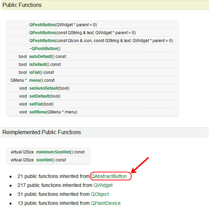Screen dimensions: 209x210
Task: Click the text '13 public functions inherited from'
Action: (x=53, y=203)
